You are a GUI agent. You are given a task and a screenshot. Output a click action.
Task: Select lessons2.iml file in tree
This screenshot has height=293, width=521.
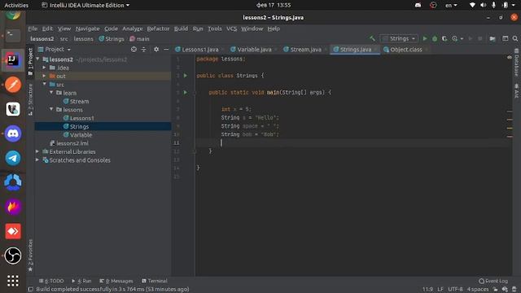click(x=72, y=143)
